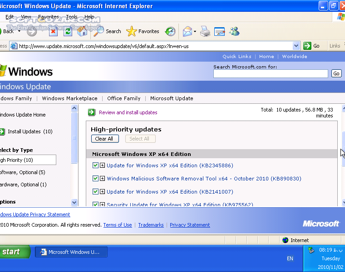Expand details for update KB2345886
The image size is (345, 272).
pyautogui.click(x=102, y=165)
